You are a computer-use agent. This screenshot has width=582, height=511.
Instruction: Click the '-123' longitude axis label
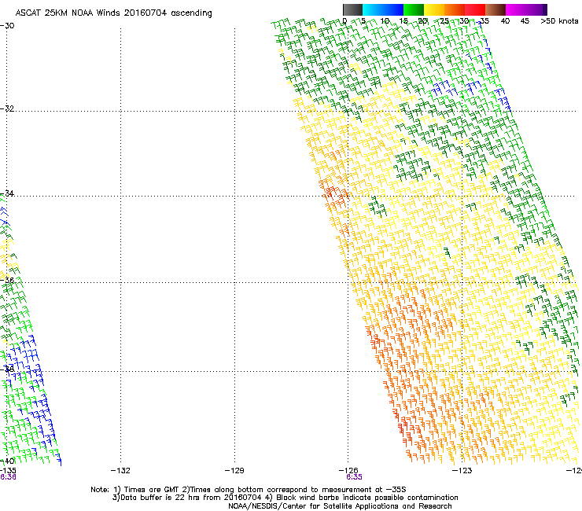(462, 471)
